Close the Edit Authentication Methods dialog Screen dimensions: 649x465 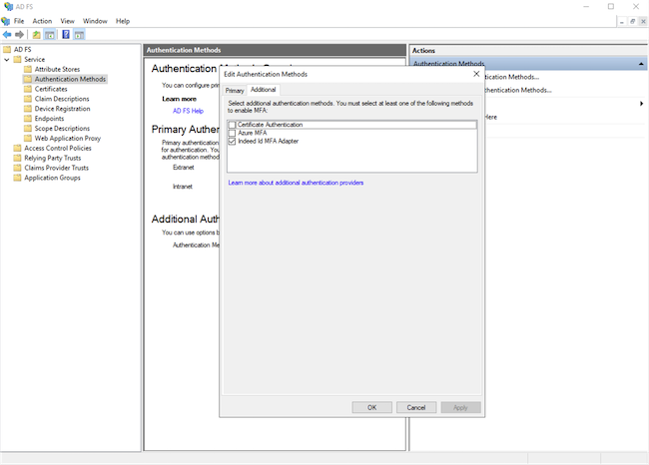tap(476, 74)
